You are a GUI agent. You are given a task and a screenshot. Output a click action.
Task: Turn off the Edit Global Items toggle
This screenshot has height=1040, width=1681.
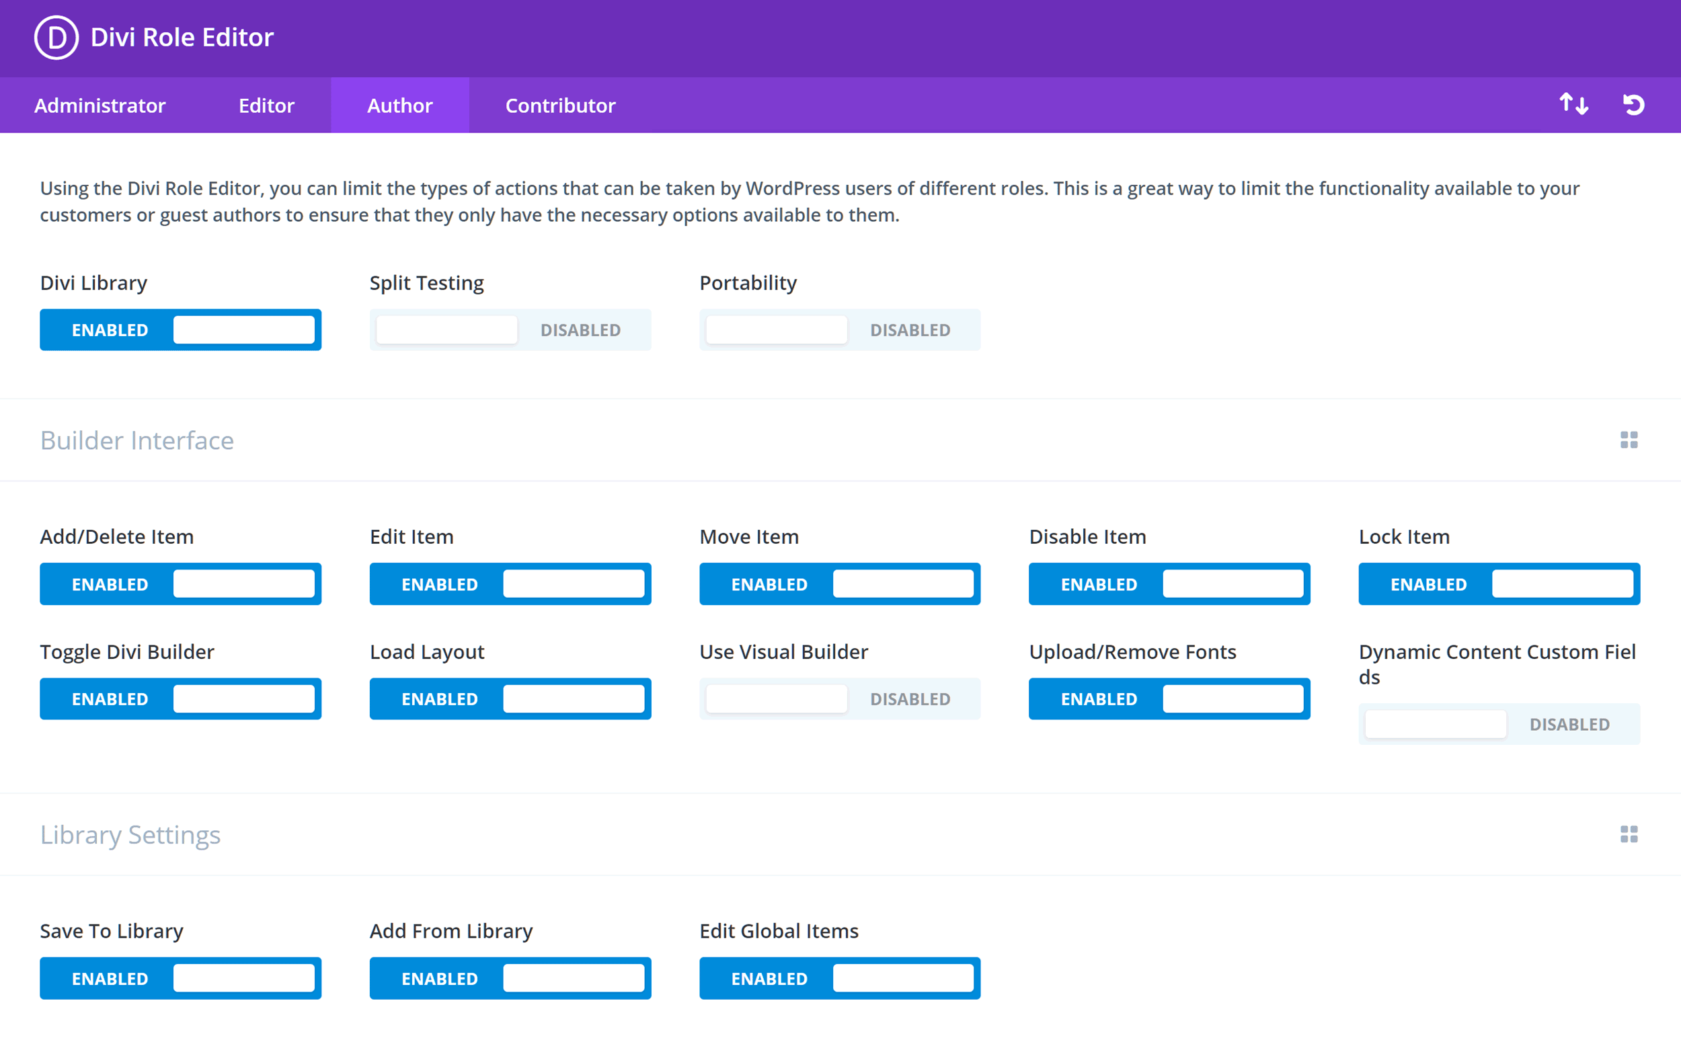(x=840, y=978)
